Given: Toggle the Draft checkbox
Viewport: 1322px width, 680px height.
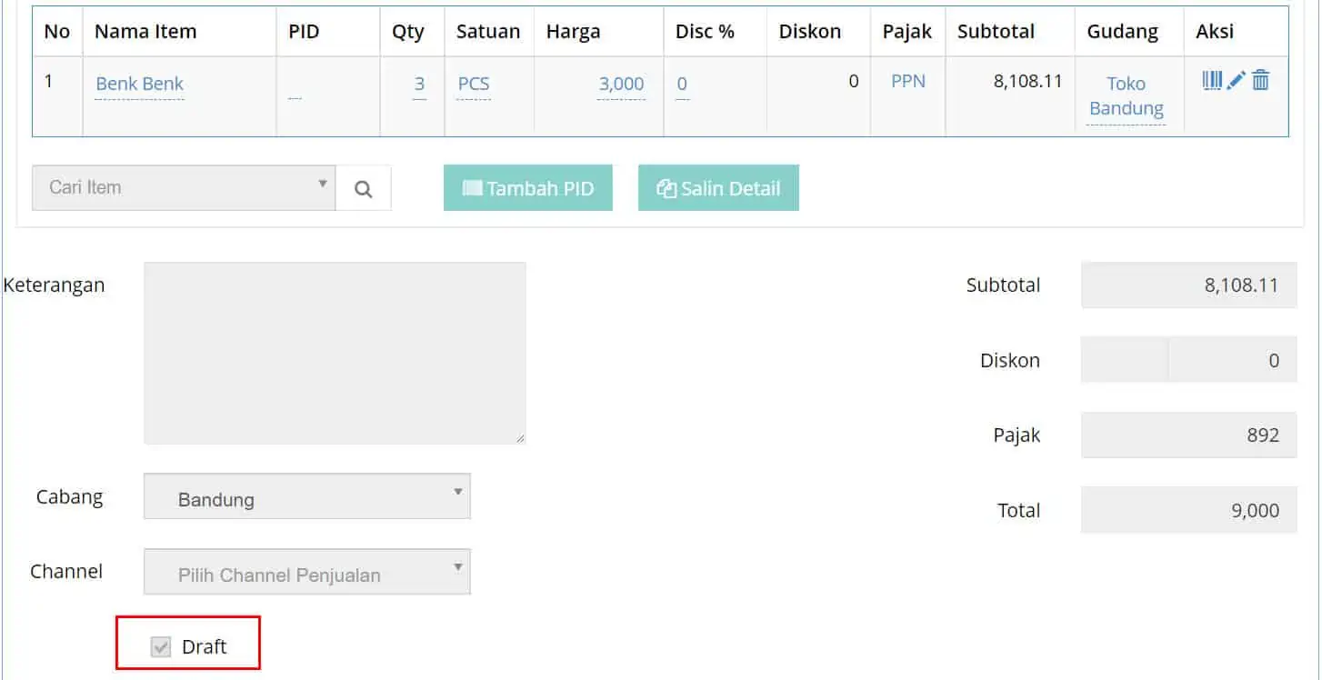Looking at the screenshot, I should pos(161,647).
